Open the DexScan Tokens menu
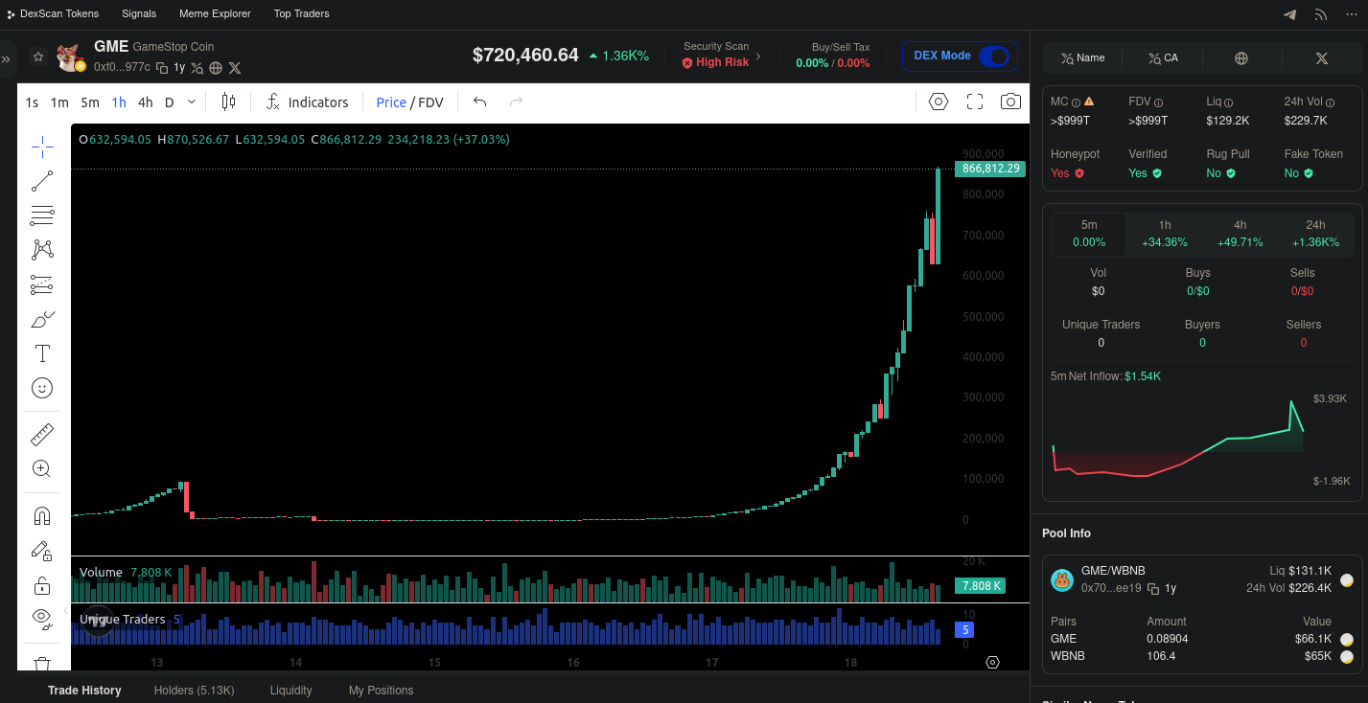This screenshot has height=703, width=1368. pos(53,13)
